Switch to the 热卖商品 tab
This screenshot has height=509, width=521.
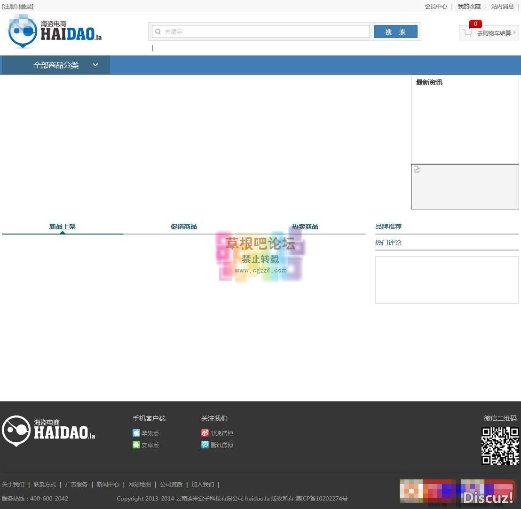[x=305, y=227]
